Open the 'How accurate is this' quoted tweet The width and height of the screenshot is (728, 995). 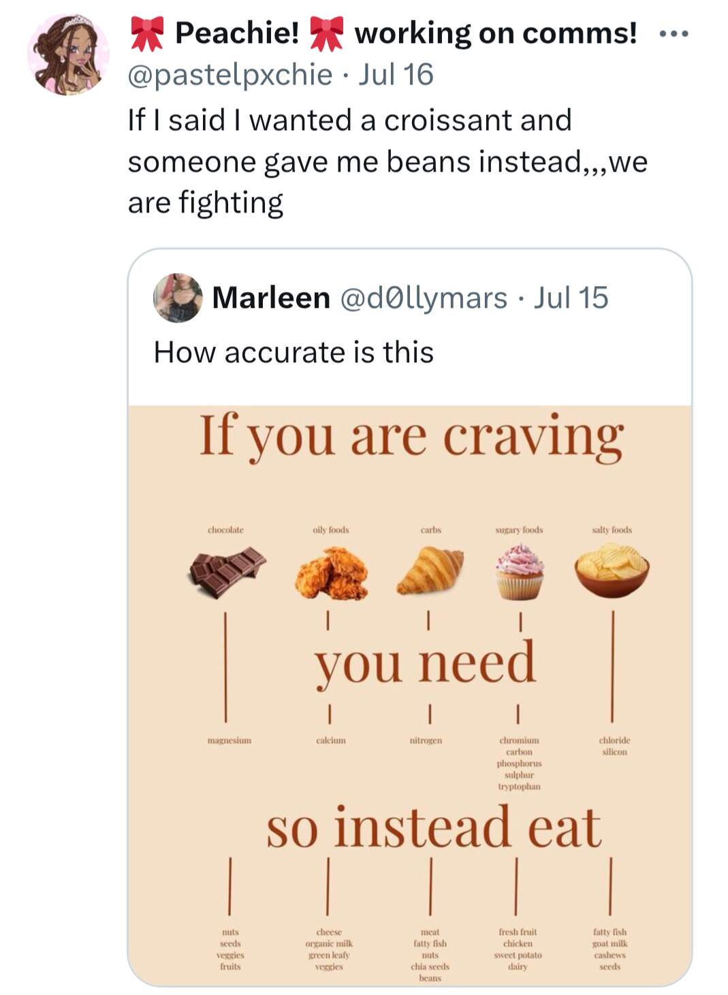click(294, 352)
